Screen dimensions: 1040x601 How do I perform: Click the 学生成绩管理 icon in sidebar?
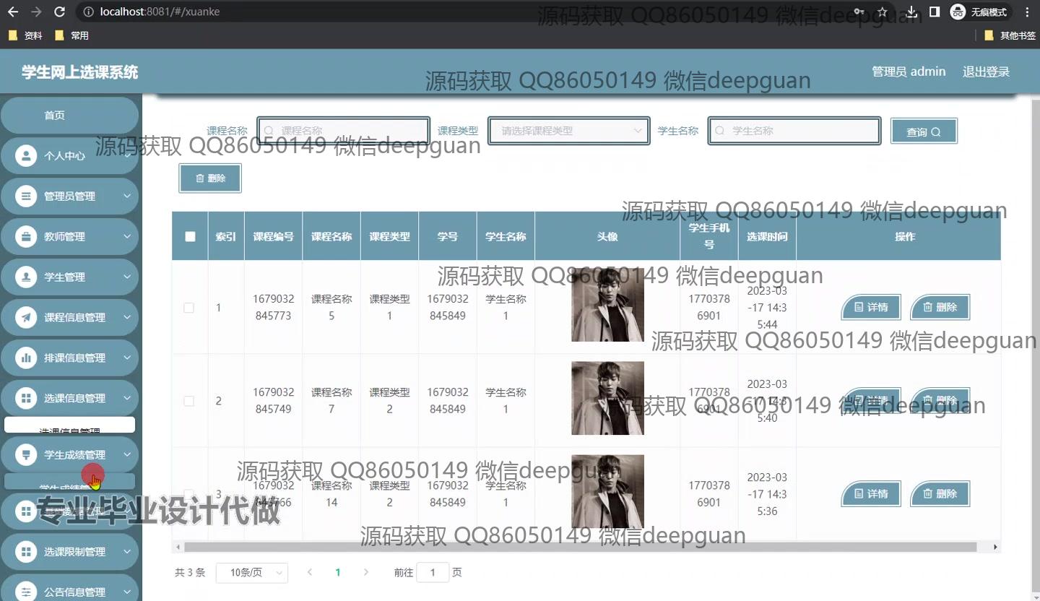(26, 455)
